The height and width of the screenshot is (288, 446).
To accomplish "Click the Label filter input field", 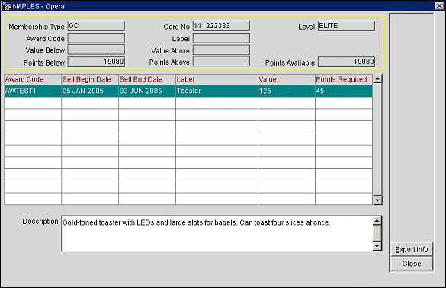I will point(221,38).
